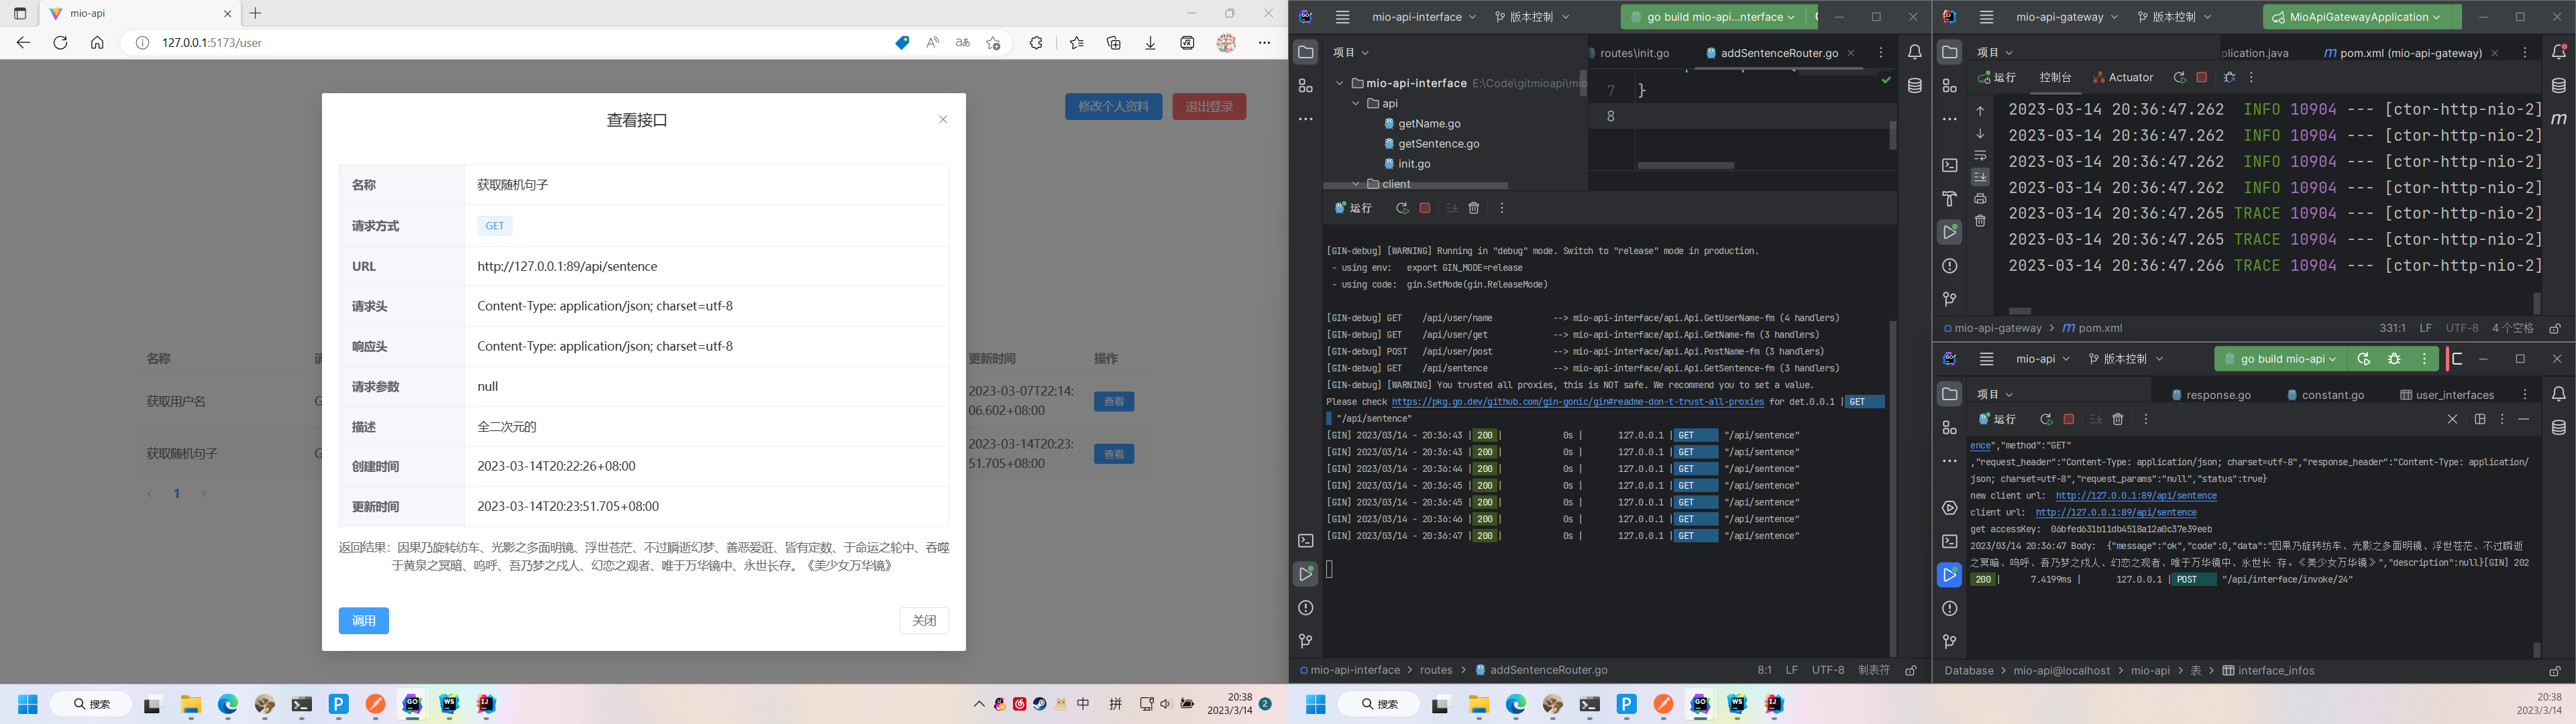Clear console with trash icon in mio-api-interface
This screenshot has height=724, width=2576.
1474,208
